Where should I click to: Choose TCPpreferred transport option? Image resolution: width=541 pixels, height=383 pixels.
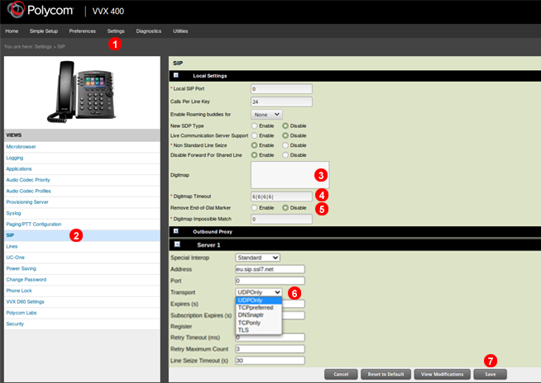point(259,308)
